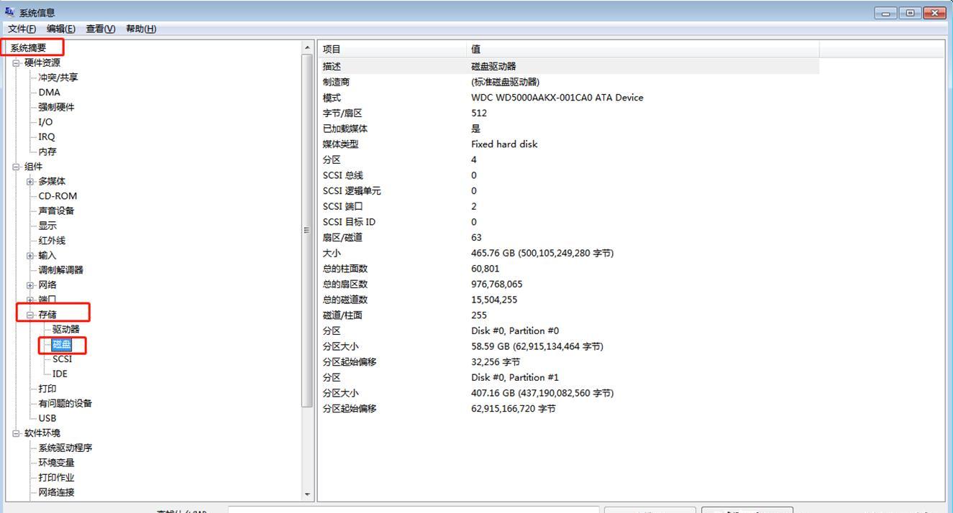The image size is (953, 513).
Task: Collapse the 存储 tree node
Action: tap(30, 314)
